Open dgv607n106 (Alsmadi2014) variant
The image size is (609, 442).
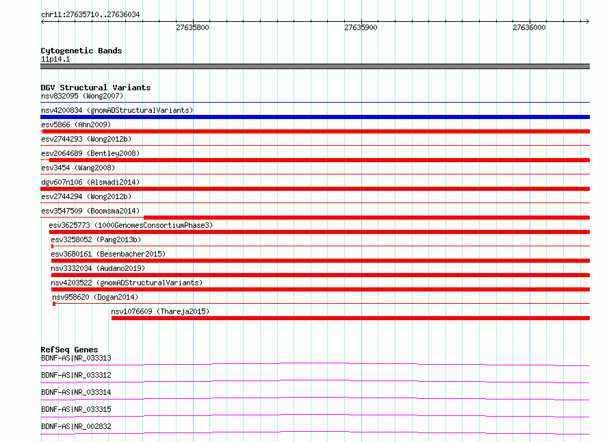coord(90,182)
